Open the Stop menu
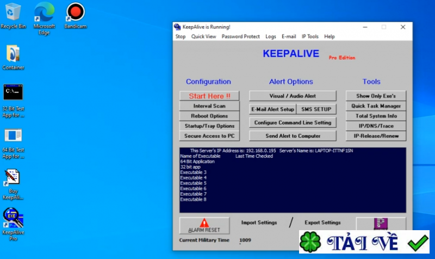This screenshot has width=435, height=259. tap(181, 36)
